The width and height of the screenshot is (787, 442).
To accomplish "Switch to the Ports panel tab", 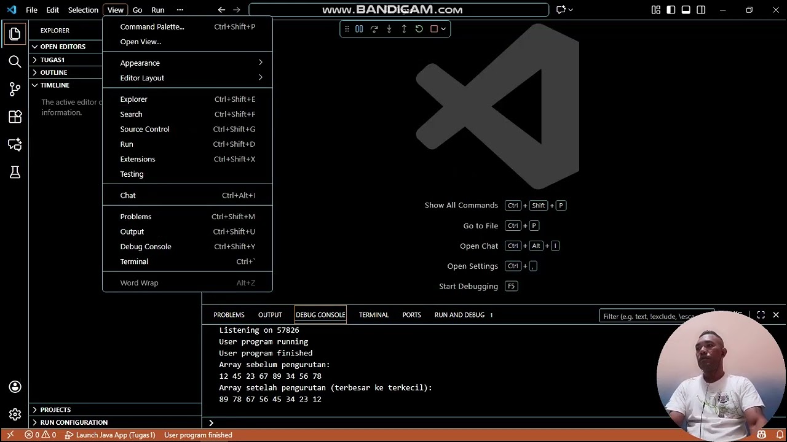I will pos(412,315).
